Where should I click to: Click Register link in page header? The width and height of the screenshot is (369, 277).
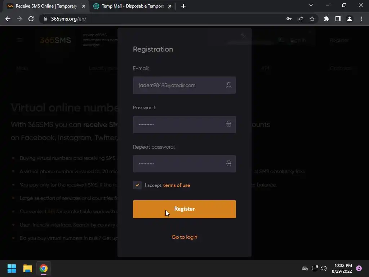(339, 40)
